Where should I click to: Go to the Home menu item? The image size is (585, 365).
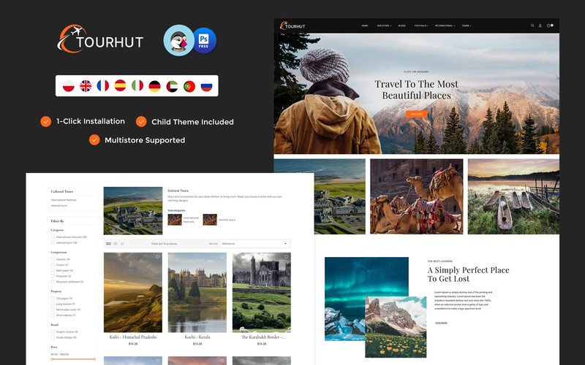pos(365,26)
